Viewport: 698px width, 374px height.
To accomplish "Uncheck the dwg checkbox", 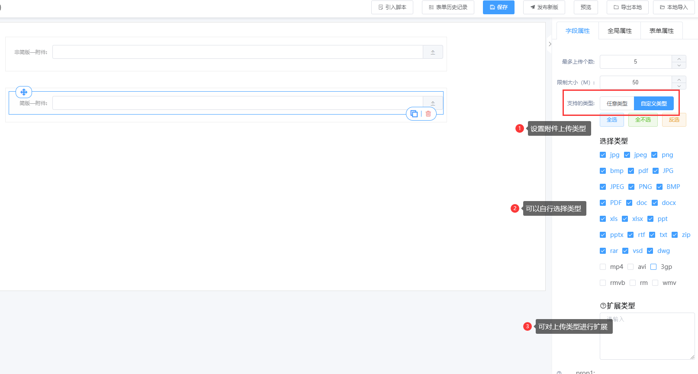I will pos(650,251).
